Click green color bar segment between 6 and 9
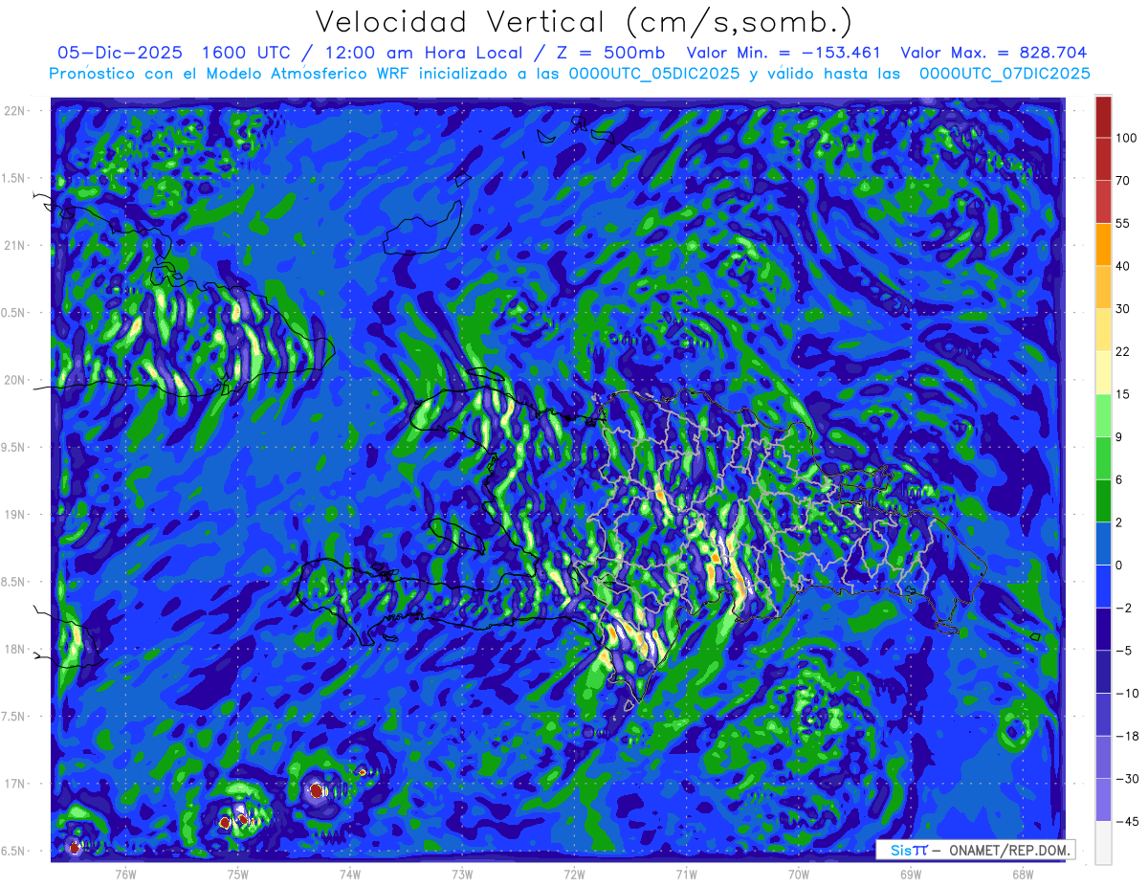This screenshot has height=887, width=1148. pyautogui.click(x=1102, y=458)
